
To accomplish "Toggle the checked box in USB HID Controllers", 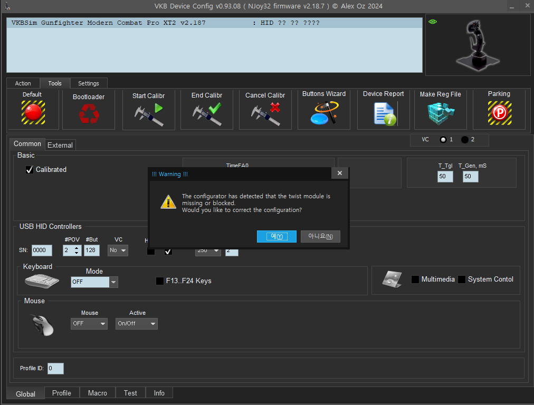I will pos(168,252).
